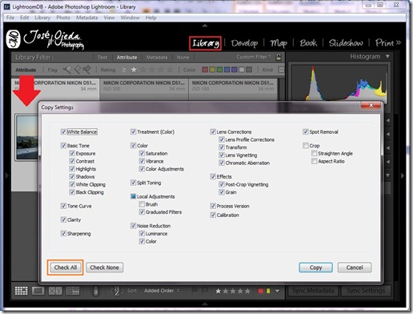The image size is (413, 314).
Task: Apply yellow label in toolbar
Action: 268,291
